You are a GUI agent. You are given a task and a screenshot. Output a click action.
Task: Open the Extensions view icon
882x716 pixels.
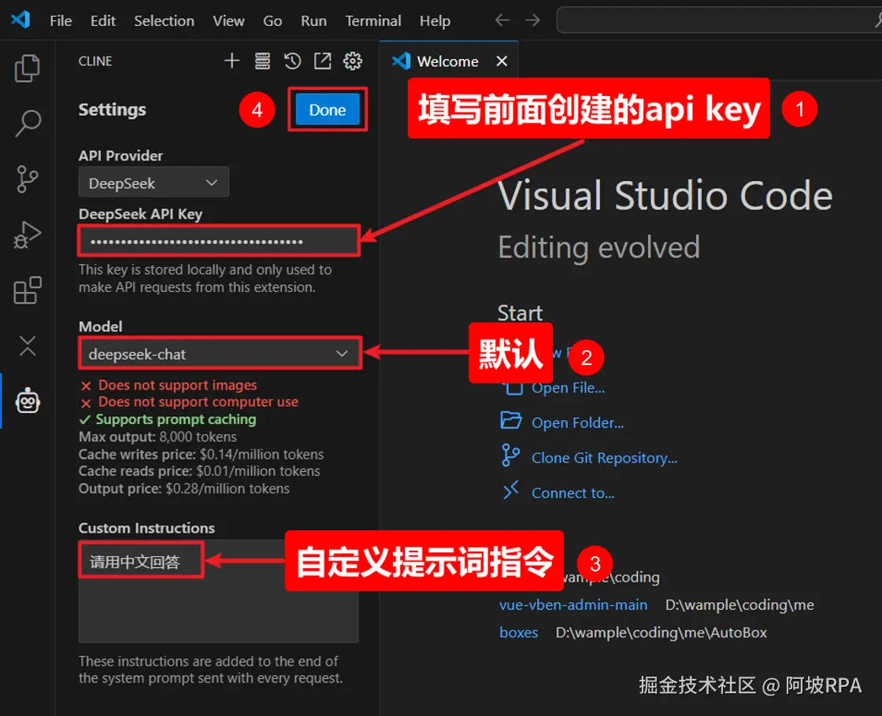[27, 290]
